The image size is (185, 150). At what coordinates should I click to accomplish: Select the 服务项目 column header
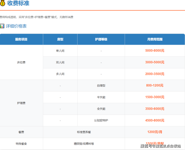point(21,39)
